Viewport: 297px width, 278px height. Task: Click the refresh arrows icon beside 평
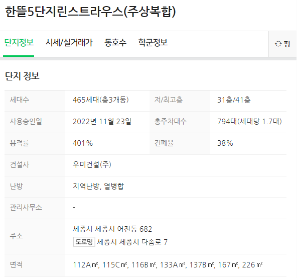278,44
